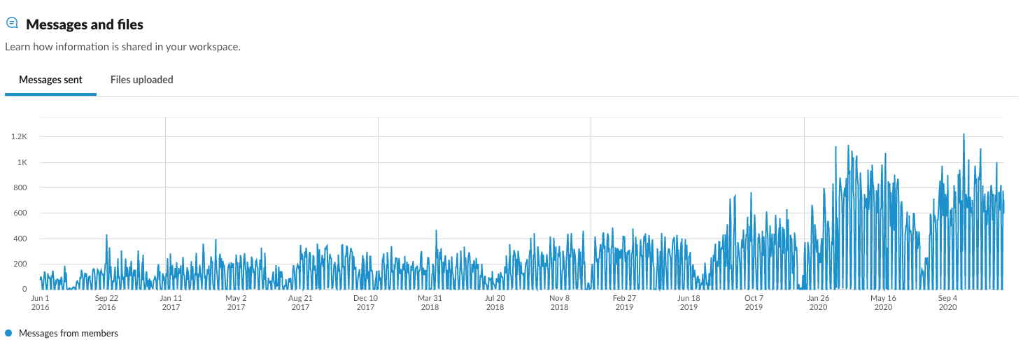Click the Jul 20 2018 axis label
Screen dimensions: 1023x340
tap(495, 302)
